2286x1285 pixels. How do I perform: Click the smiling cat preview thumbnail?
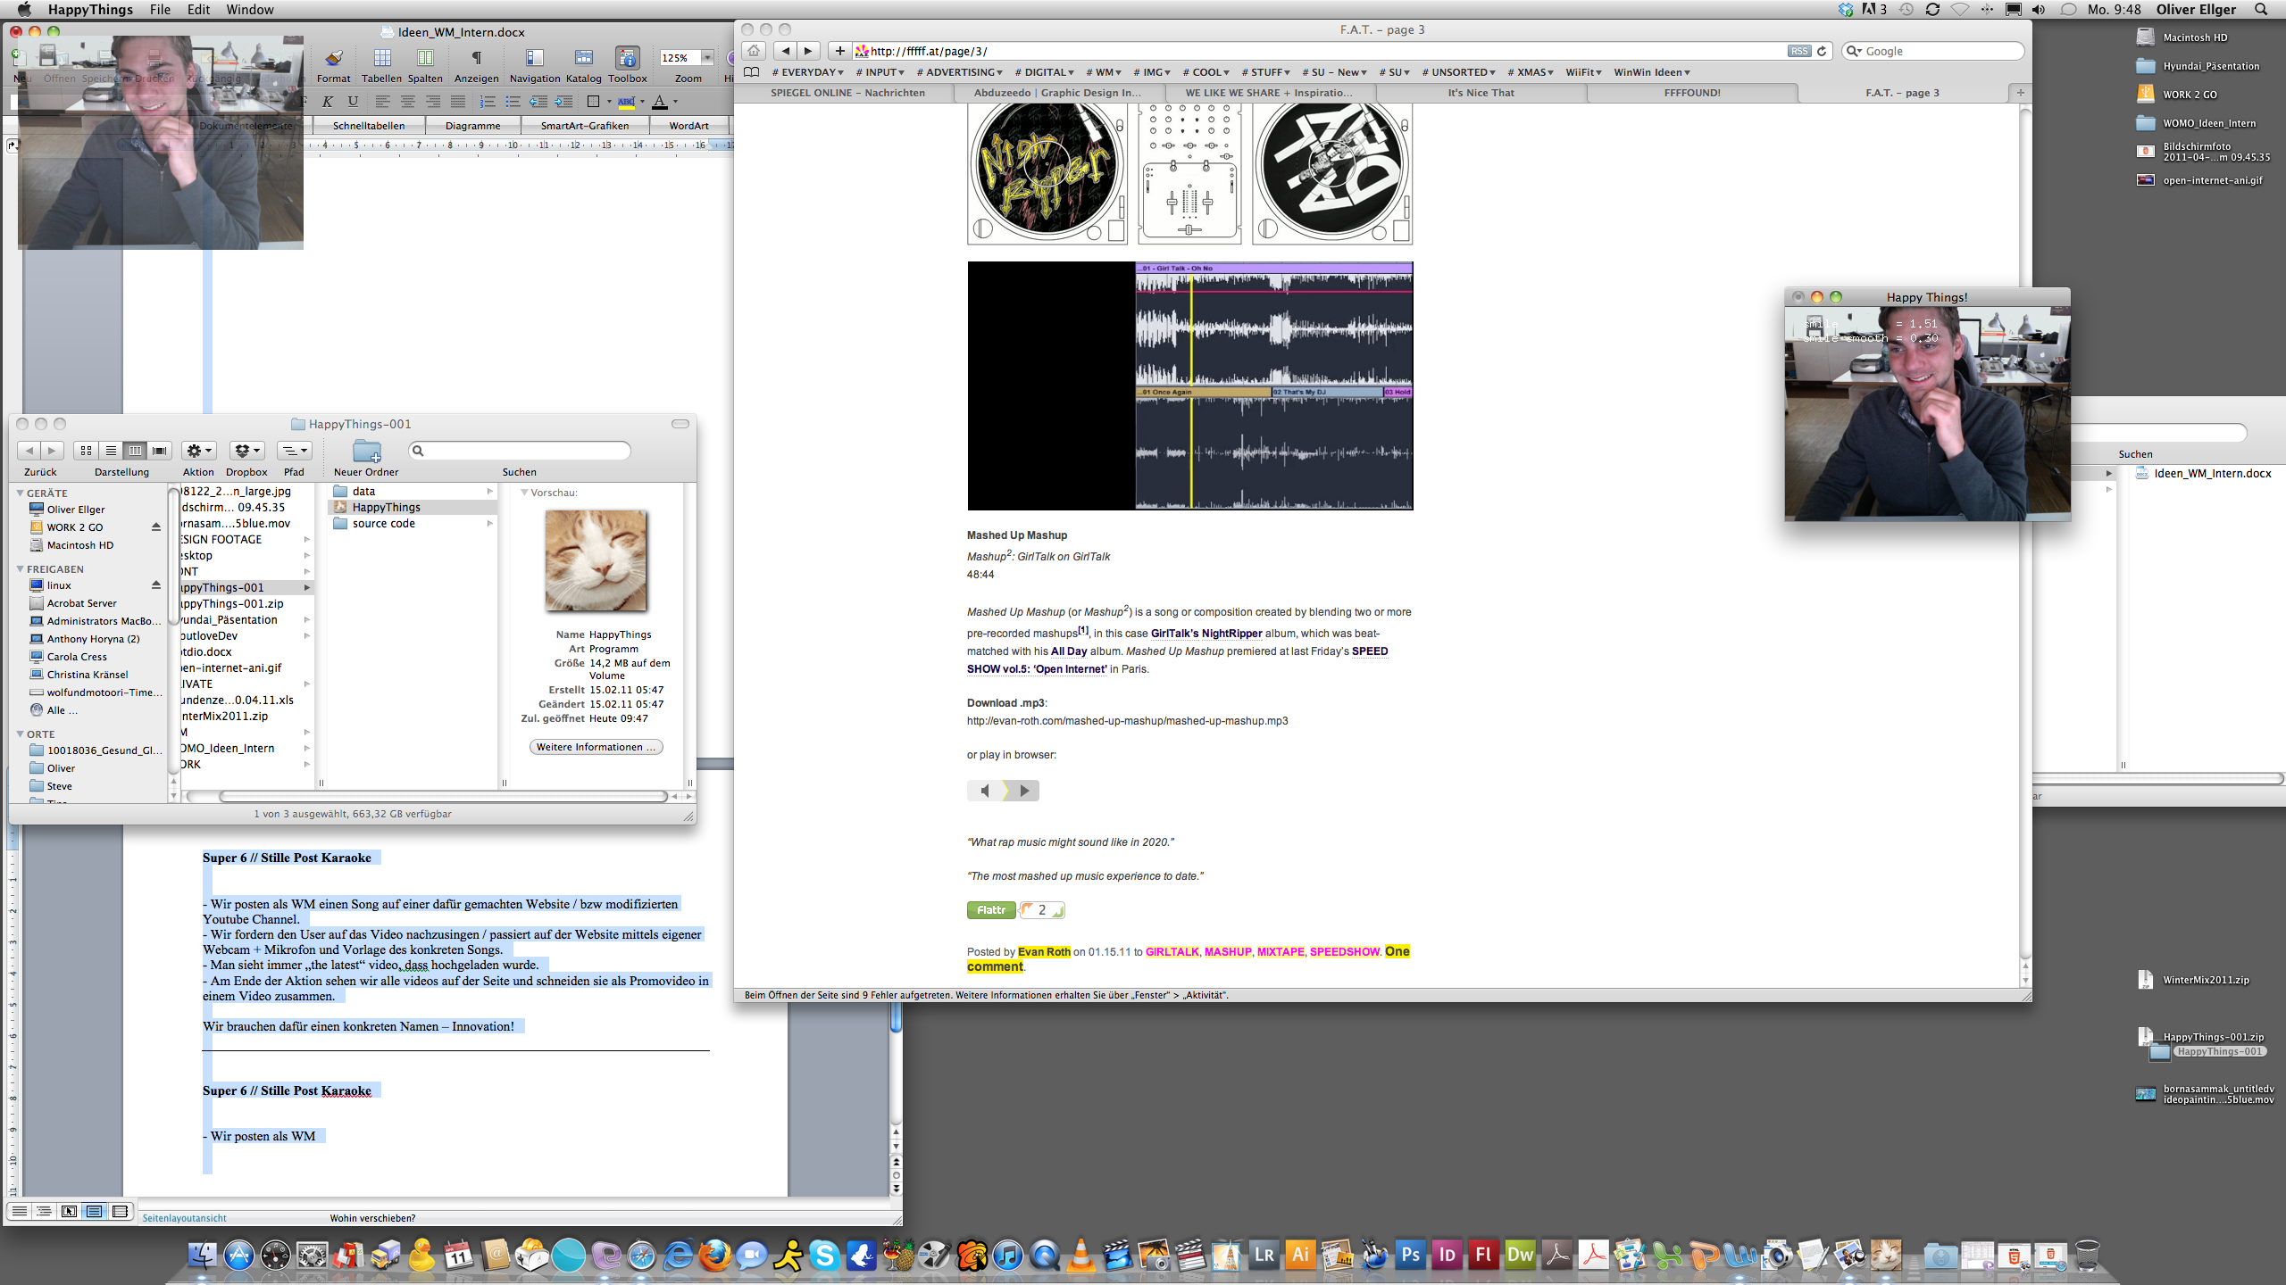tap(596, 560)
